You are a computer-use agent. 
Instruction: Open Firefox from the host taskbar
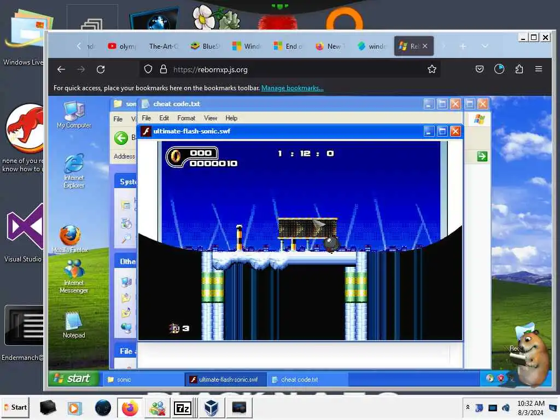pyautogui.click(x=130, y=408)
